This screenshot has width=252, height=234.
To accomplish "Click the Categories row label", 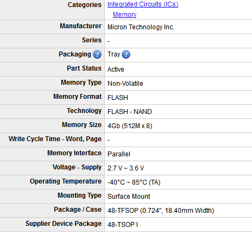I will click(x=85, y=5).
